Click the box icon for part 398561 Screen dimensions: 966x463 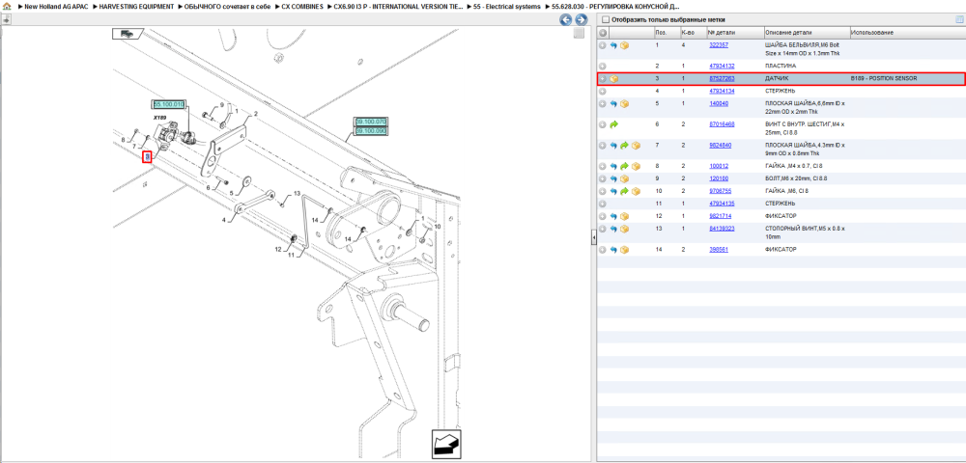click(624, 250)
